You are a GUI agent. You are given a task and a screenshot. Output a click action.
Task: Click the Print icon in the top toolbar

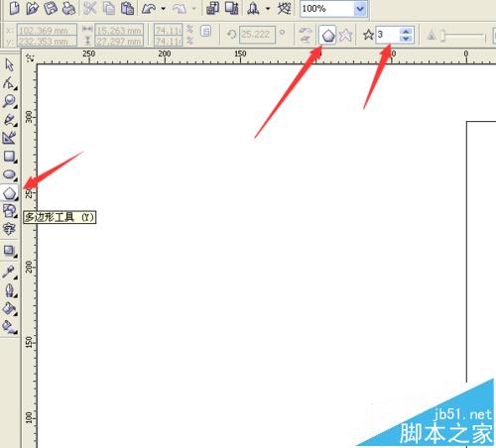(68, 8)
